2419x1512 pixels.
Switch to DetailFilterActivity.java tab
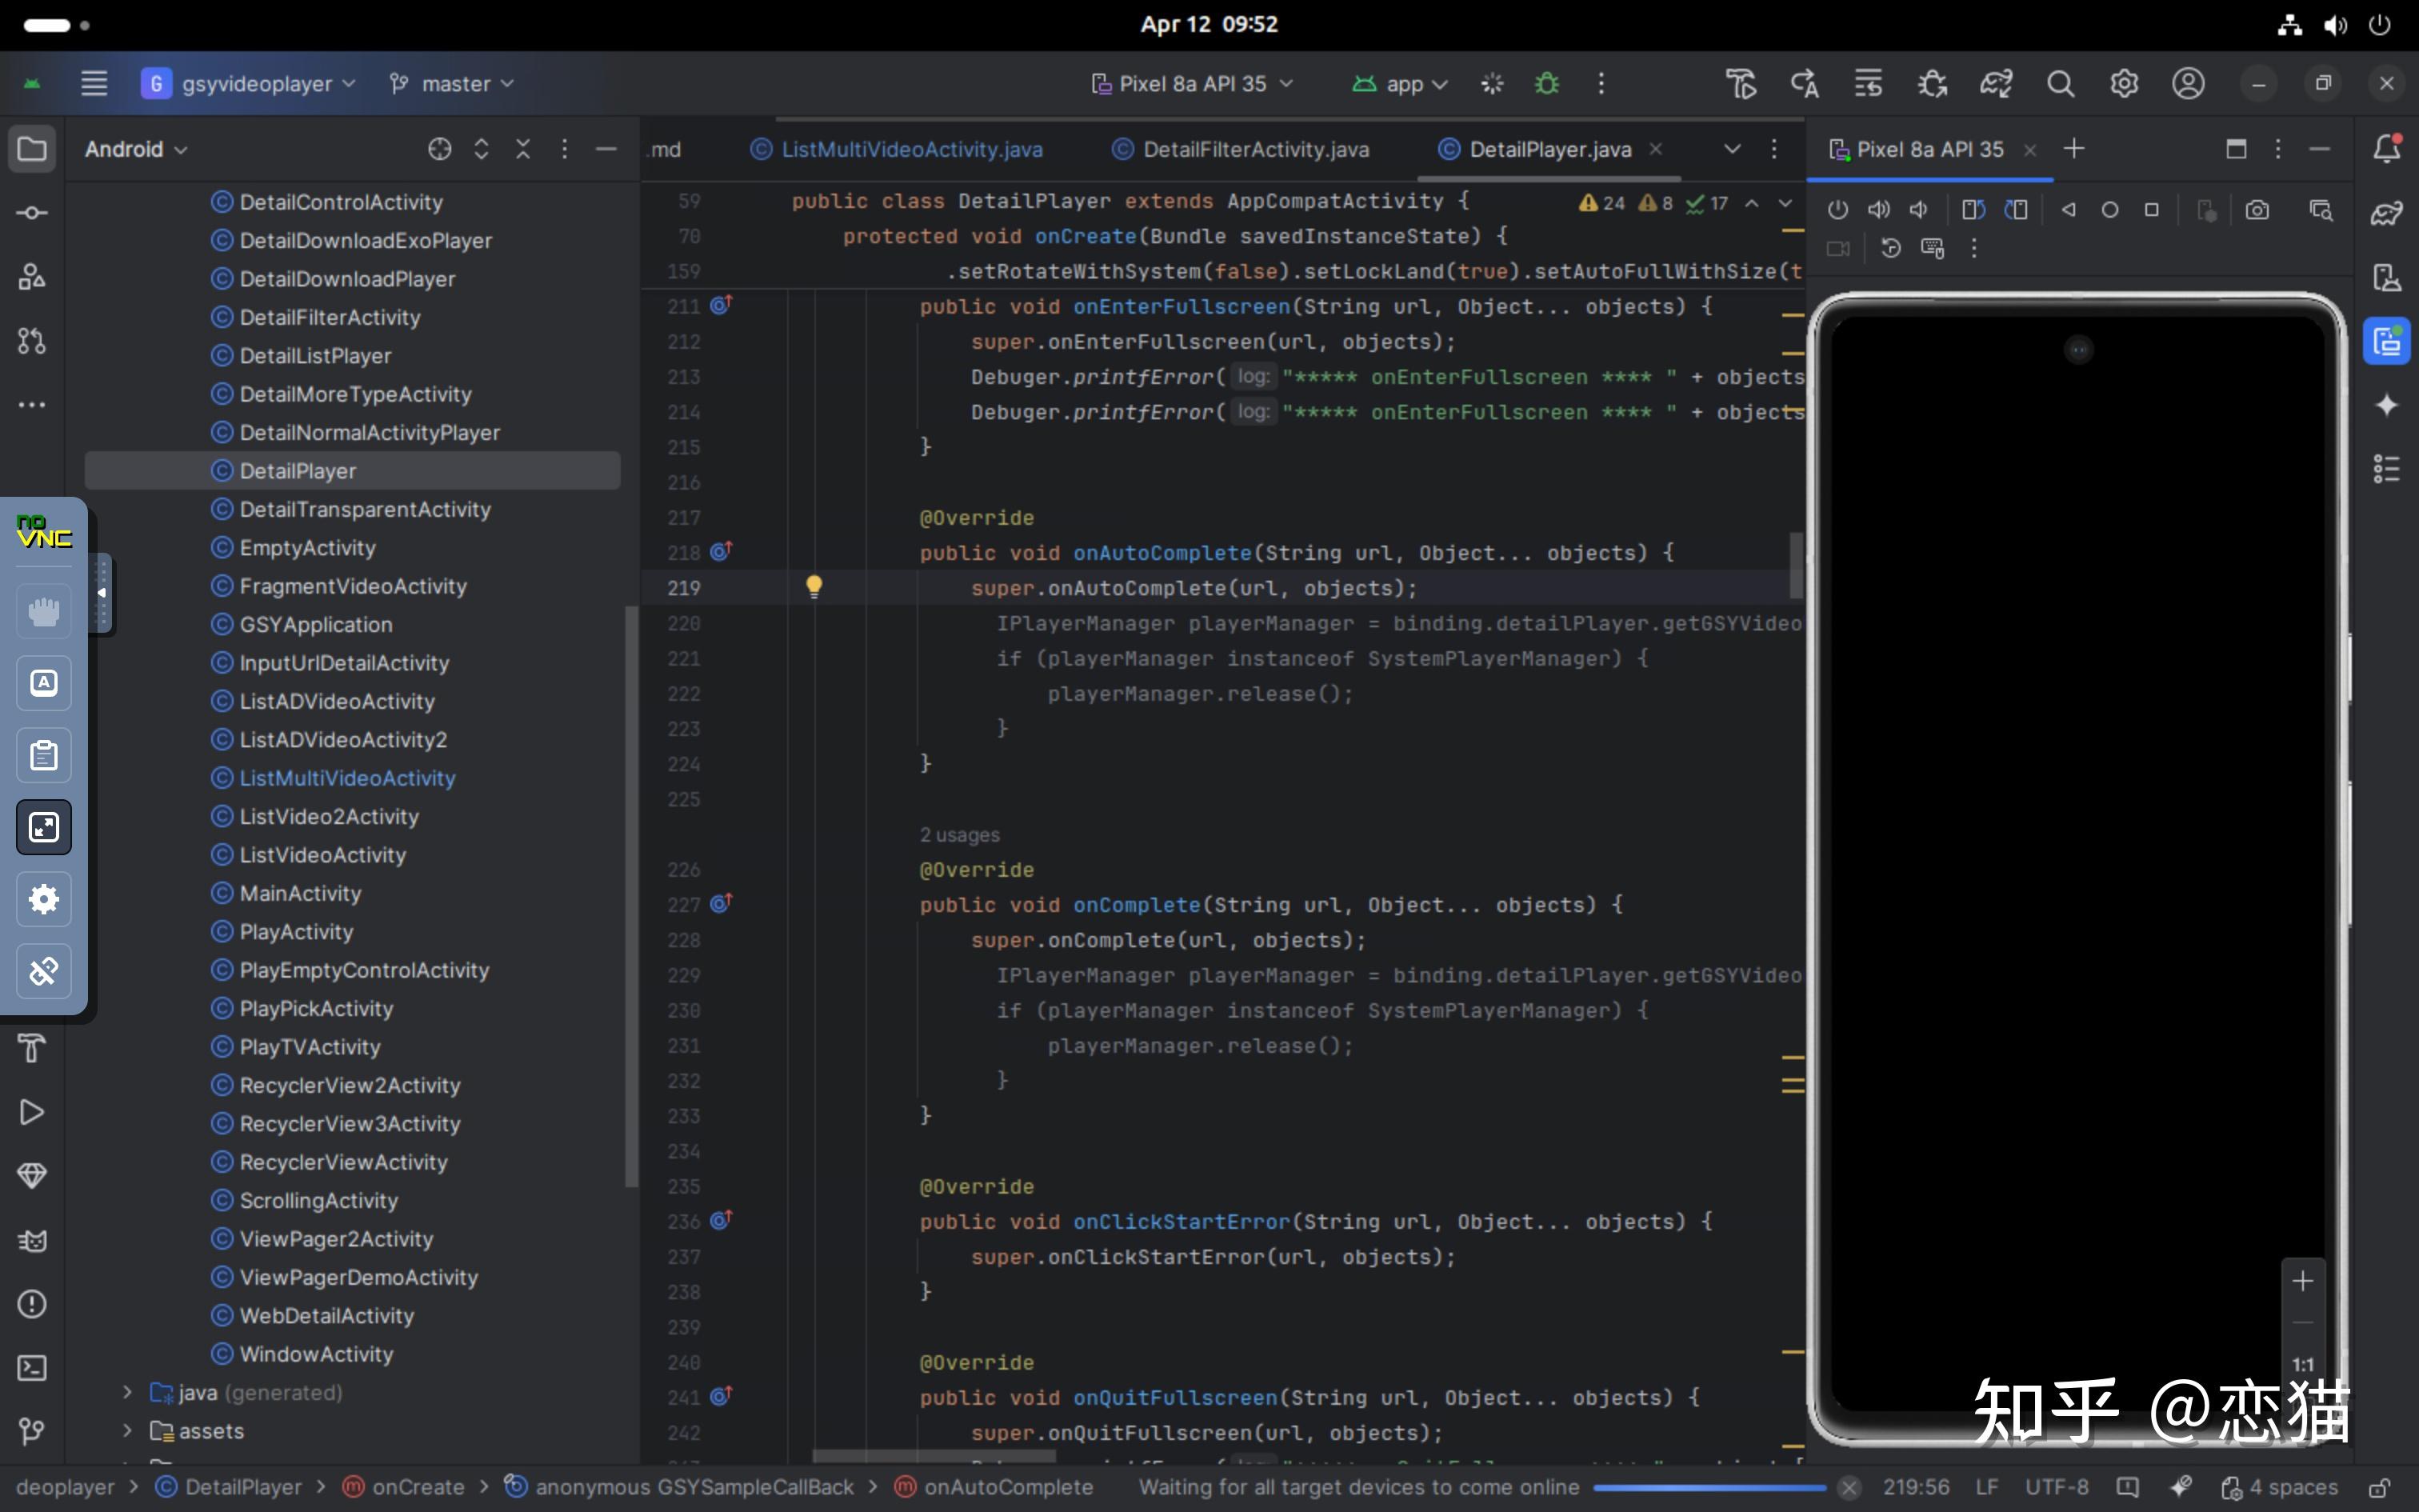1241,149
